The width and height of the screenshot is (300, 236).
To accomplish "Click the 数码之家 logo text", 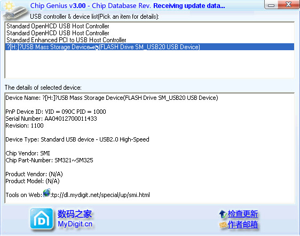I will [75, 214].
